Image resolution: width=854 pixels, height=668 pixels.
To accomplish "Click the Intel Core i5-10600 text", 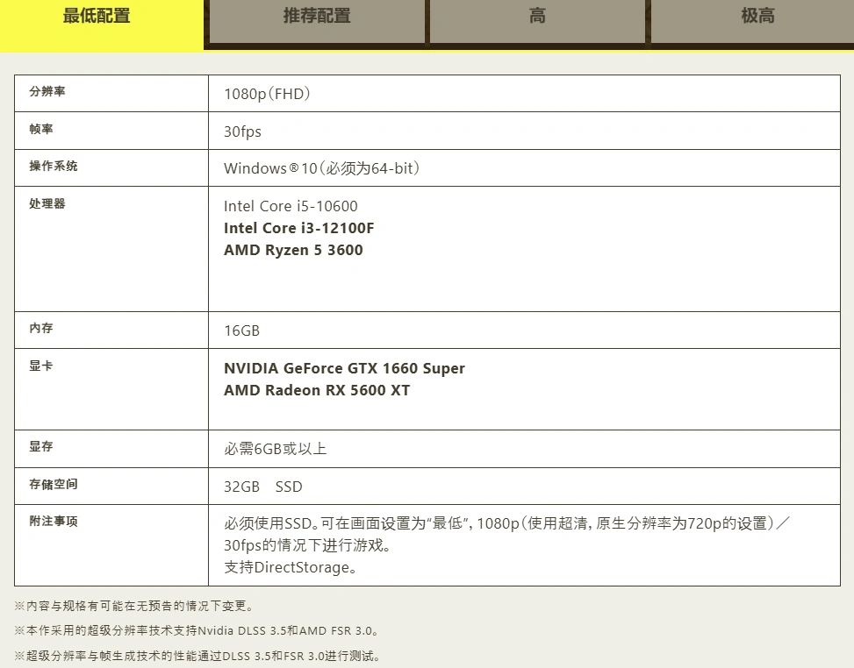I will coord(291,206).
